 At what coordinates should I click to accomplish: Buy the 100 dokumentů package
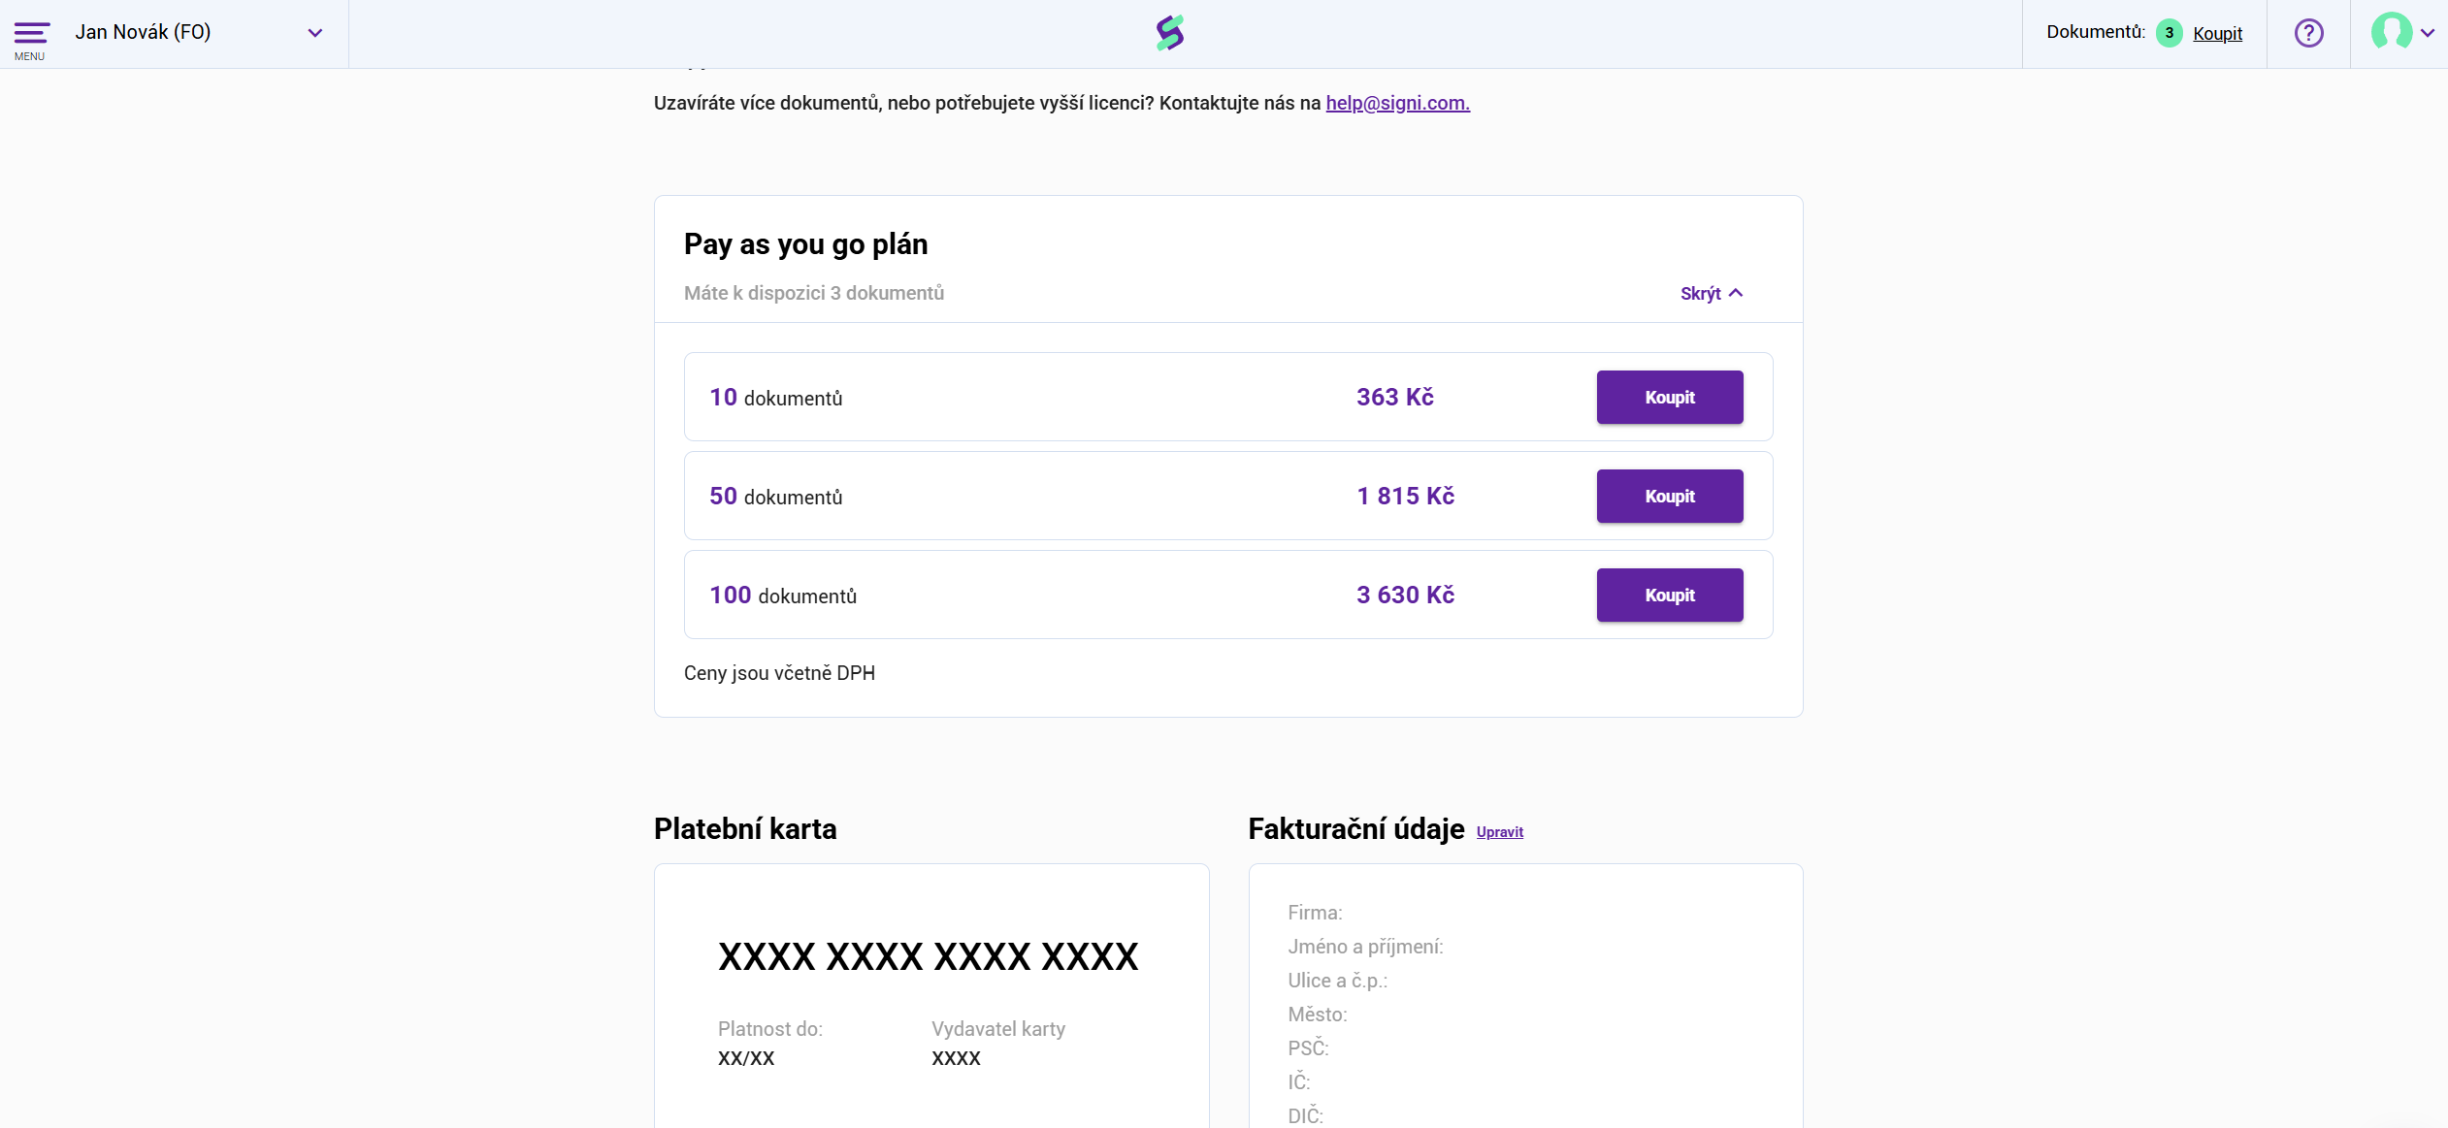pyautogui.click(x=1669, y=596)
